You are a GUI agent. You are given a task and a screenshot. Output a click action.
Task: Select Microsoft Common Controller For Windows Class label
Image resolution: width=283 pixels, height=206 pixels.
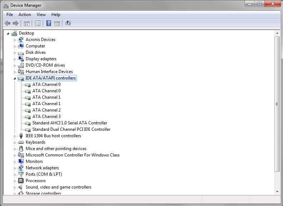tap(72, 155)
